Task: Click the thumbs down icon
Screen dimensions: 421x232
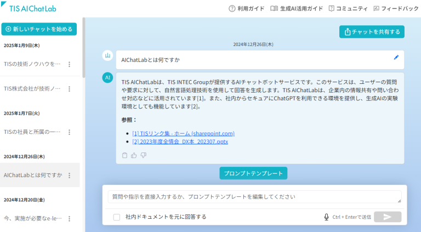Action: [143, 155]
